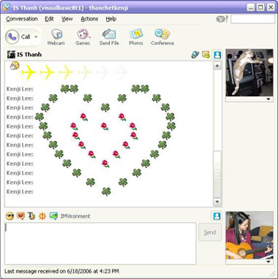Start Webcam session
This screenshot has width=278, height=279.
point(56,37)
